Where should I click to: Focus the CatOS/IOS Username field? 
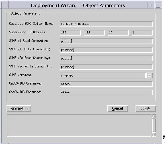pos(106,84)
